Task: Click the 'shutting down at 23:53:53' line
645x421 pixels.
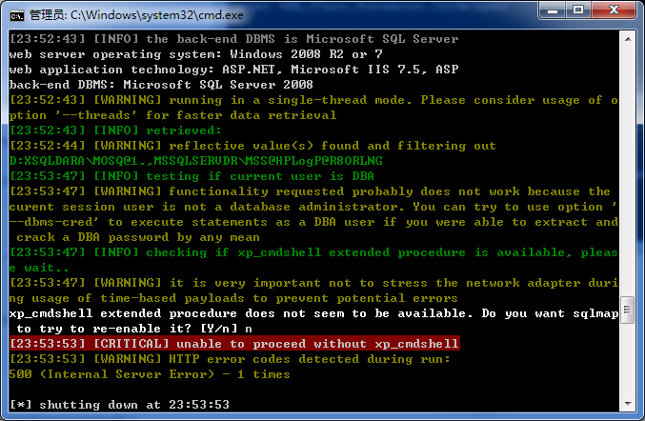Action: [119, 405]
